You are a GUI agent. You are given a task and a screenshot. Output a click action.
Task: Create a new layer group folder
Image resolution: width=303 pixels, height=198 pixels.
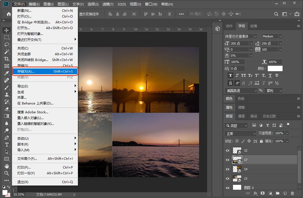point(278,194)
